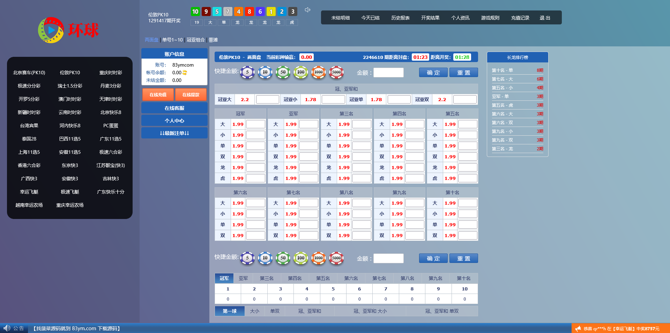Click 退出 to log out
Screen dimensions: 670x333
point(545,18)
